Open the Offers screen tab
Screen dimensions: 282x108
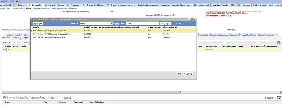(234, 5)
